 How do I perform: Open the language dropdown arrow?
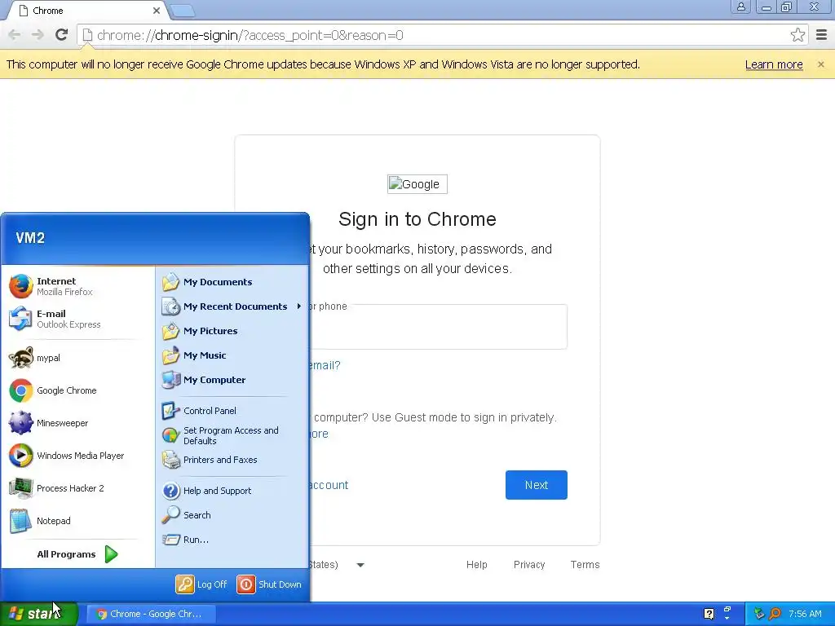(x=360, y=565)
